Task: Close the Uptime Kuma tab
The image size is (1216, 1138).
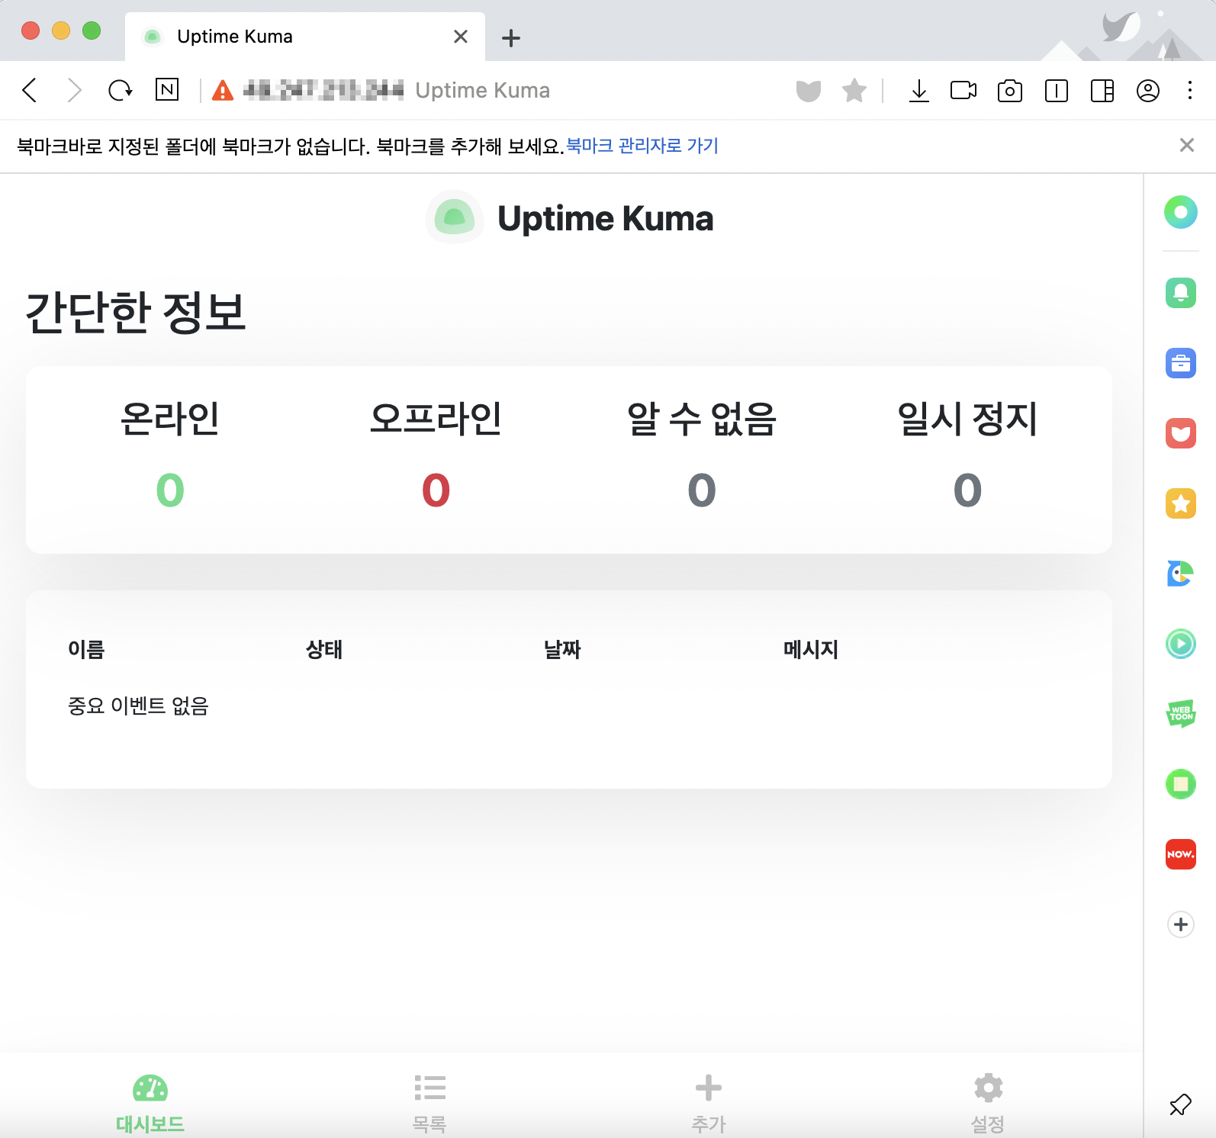Action: 461,37
